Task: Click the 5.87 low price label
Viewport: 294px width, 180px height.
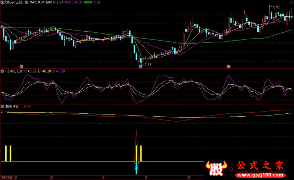Action: click(148, 65)
